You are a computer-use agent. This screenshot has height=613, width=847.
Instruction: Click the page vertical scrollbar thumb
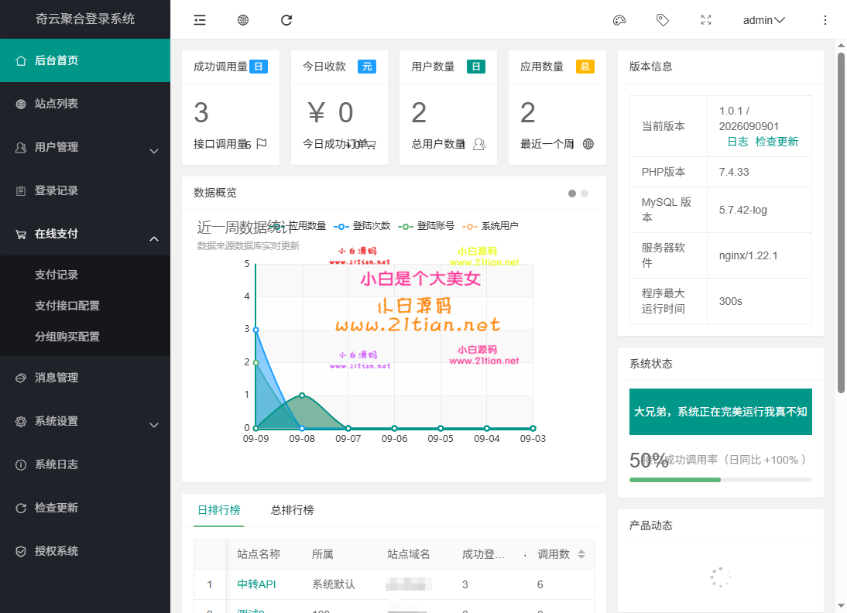coord(841,222)
